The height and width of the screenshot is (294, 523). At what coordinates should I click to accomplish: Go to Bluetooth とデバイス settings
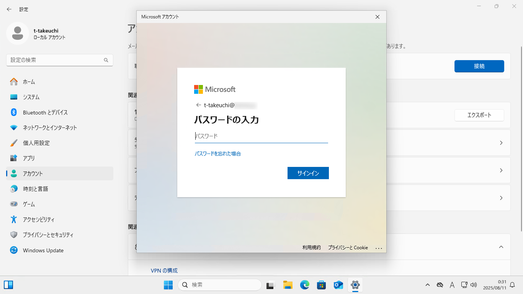point(60,112)
